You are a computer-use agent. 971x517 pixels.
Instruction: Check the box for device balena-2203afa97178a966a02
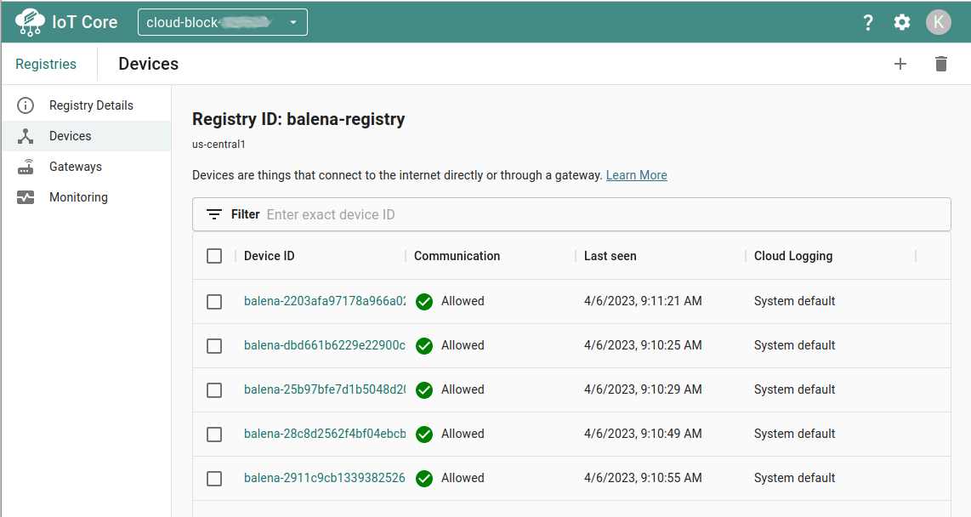tap(214, 302)
